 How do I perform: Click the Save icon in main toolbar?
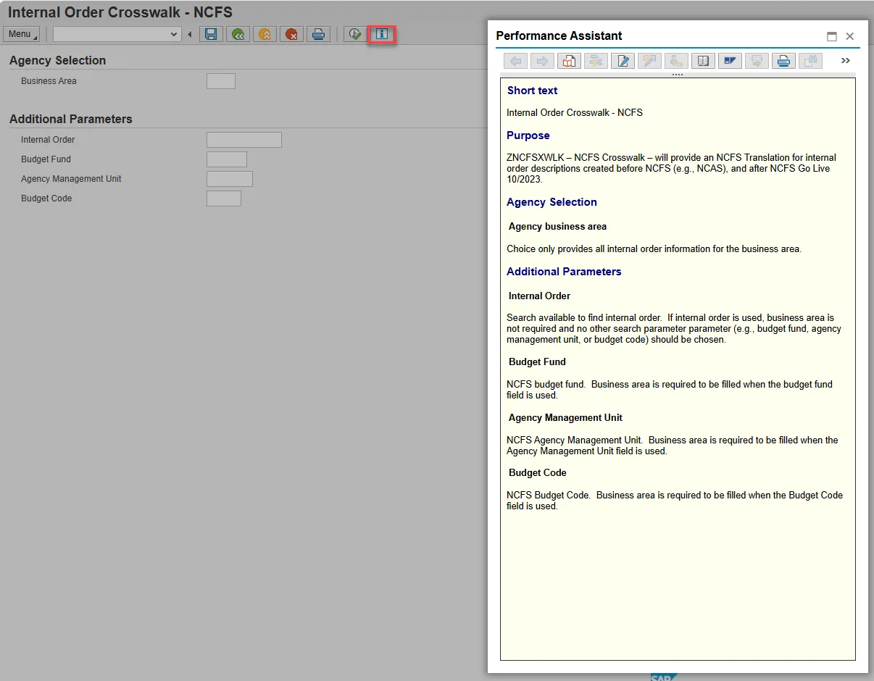pos(211,34)
